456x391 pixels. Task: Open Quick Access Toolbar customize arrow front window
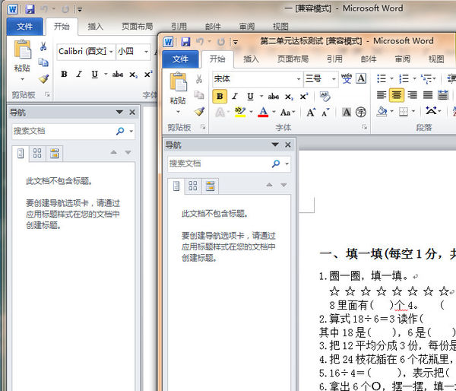point(236,42)
